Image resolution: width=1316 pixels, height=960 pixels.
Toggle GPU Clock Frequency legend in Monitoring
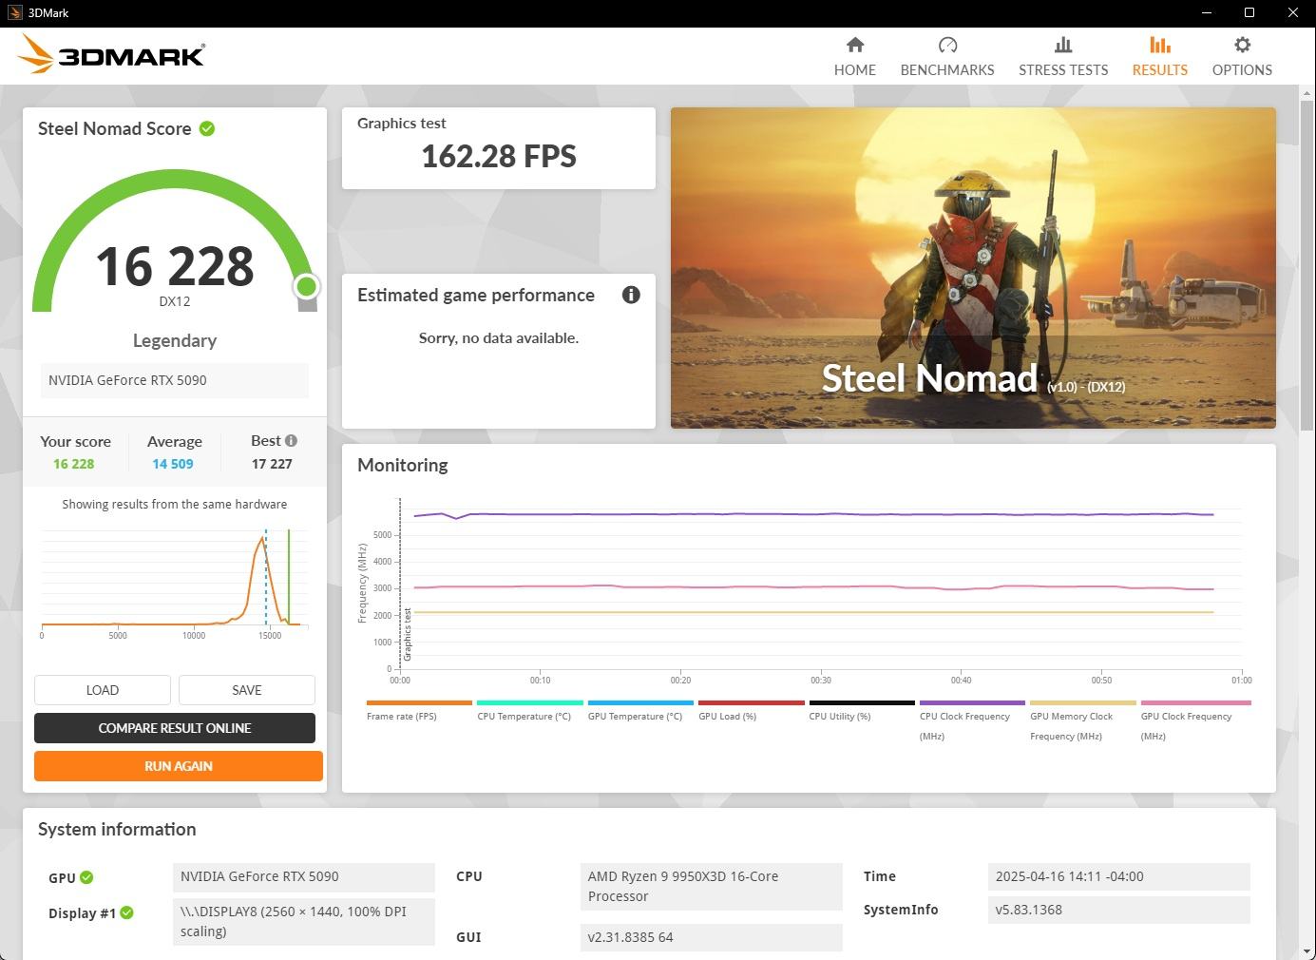click(x=1194, y=721)
